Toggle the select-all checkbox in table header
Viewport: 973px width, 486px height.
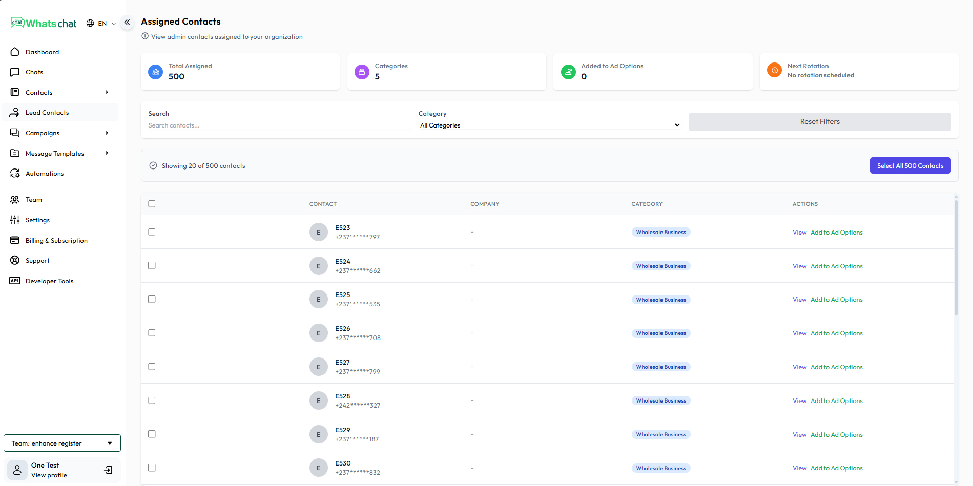(x=152, y=204)
